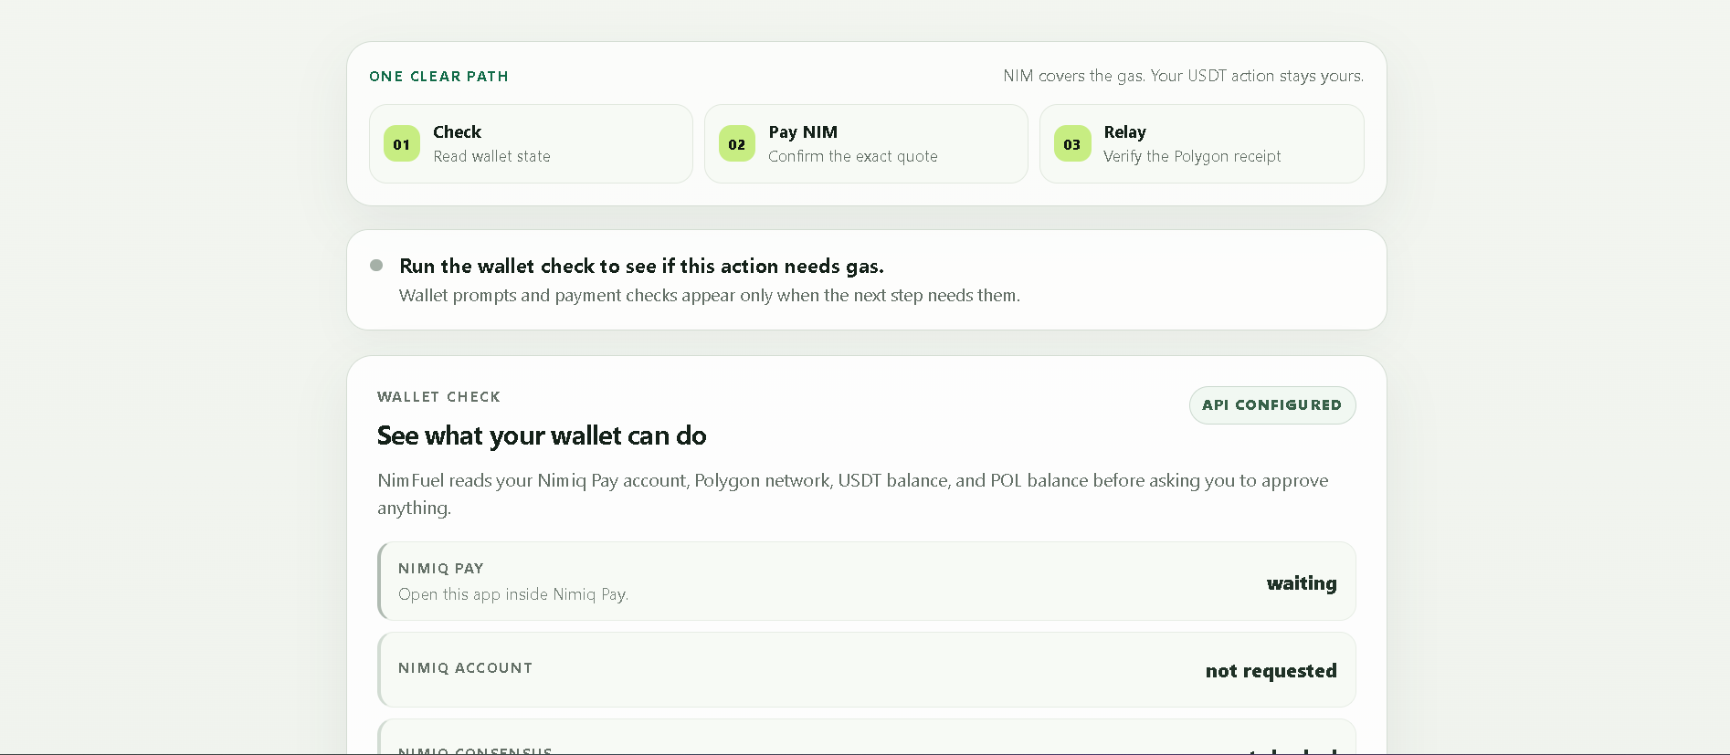Viewport: 1730px width, 755px height.
Task: Click 'Wallet prompts and payment checks' description
Action: click(x=710, y=295)
